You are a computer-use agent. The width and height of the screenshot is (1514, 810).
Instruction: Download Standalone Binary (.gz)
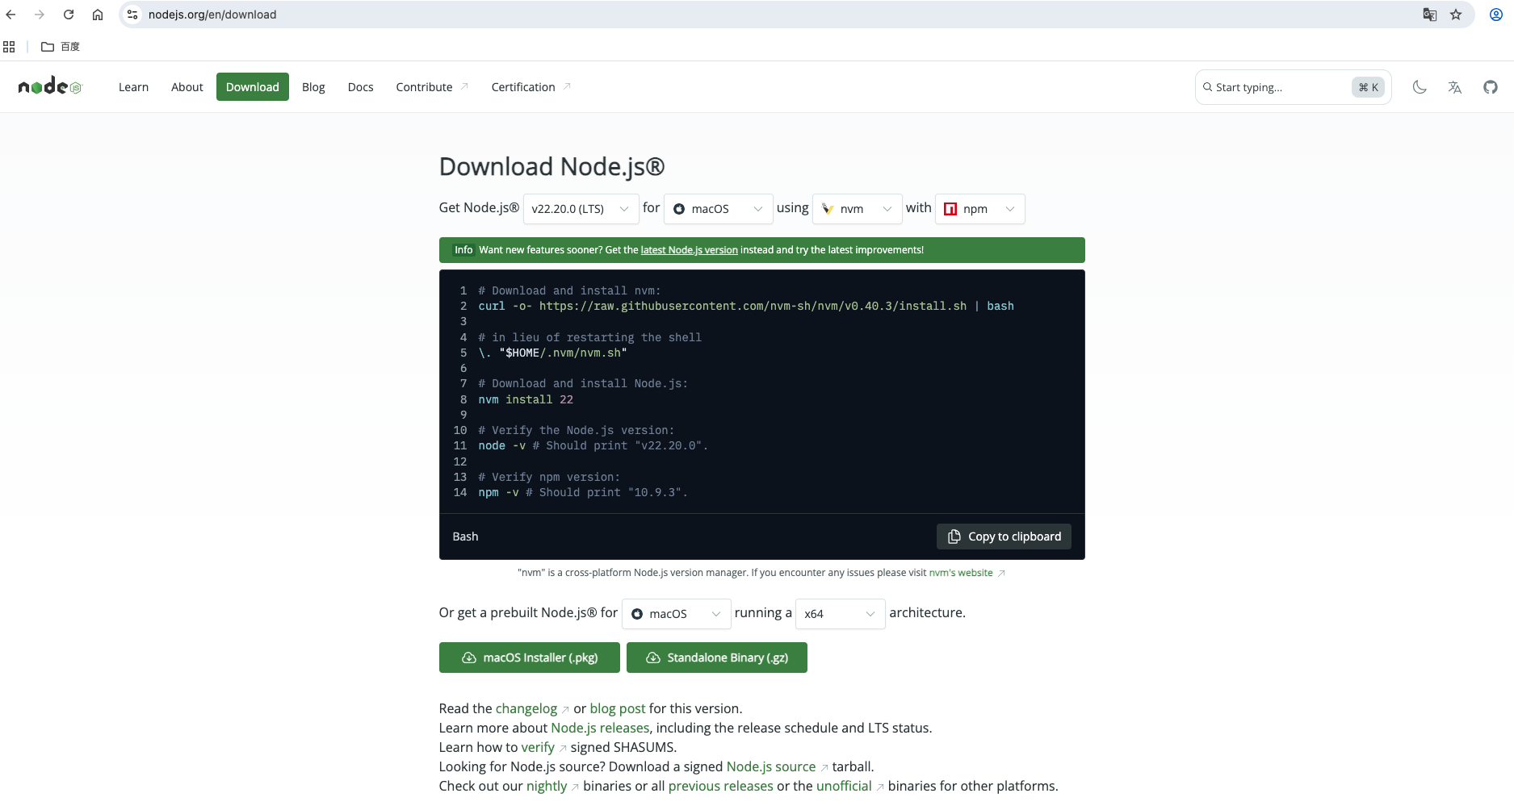click(717, 658)
